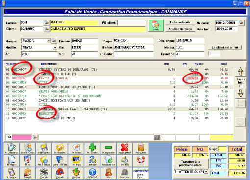Select row VALVES POUR PNEUS
Viewport: 250px width, 180px height.
(119, 92)
